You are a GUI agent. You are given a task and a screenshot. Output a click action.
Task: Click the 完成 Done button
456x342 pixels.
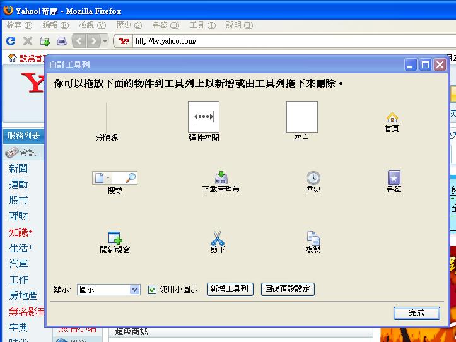417,313
